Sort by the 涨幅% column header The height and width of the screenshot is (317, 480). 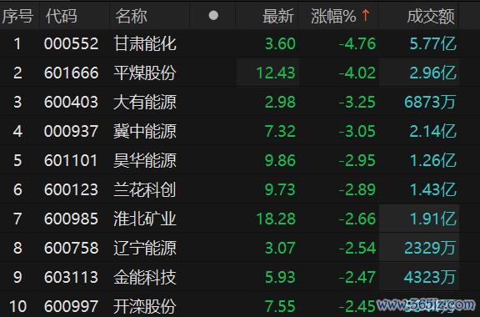pos(333,16)
